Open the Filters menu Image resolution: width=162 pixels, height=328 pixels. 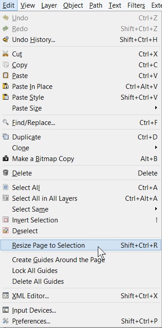(136, 5)
